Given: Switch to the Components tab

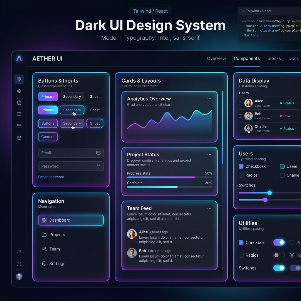Looking at the screenshot, I should (247, 58).
